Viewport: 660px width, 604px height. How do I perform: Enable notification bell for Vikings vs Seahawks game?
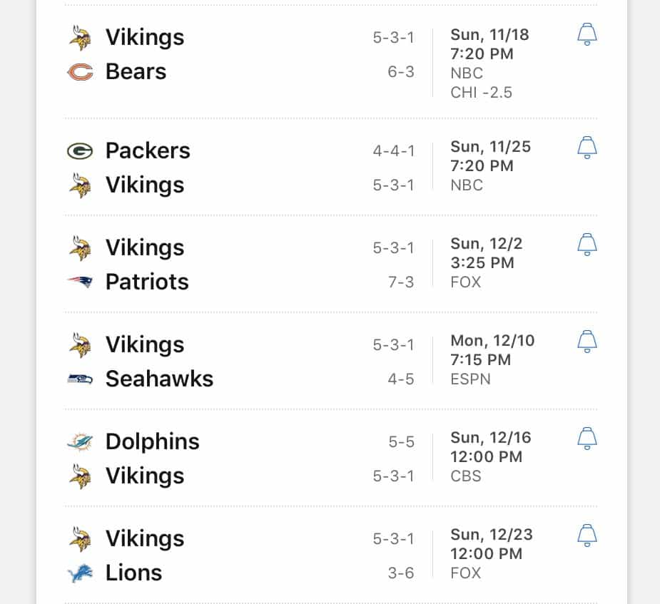[x=587, y=342]
